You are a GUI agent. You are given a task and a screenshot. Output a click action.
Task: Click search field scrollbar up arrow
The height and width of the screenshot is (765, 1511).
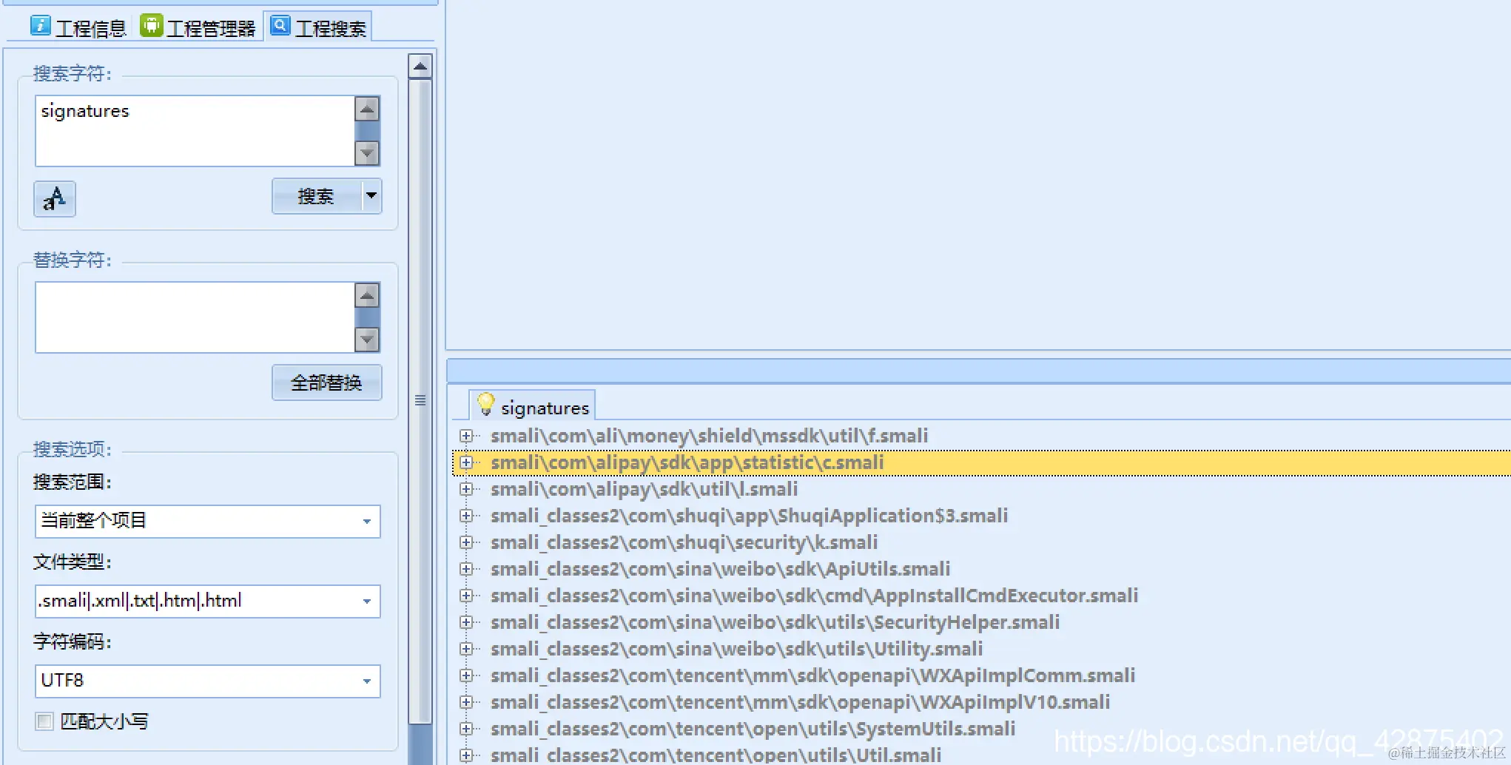pos(367,109)
